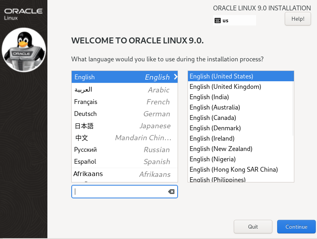Click the Quit button
The width and height of the screenshot is (317, 239).
tap(253, 227)
